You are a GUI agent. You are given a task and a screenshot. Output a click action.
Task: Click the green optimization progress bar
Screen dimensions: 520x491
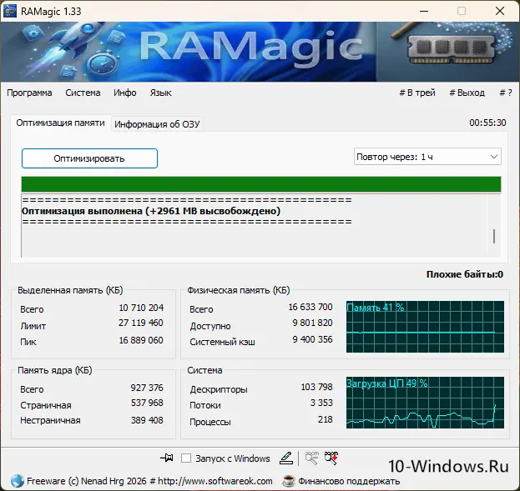pos(261,184)
